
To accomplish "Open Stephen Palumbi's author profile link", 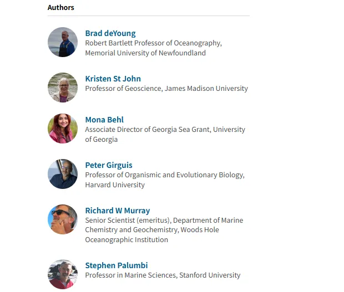I will 117,265.
